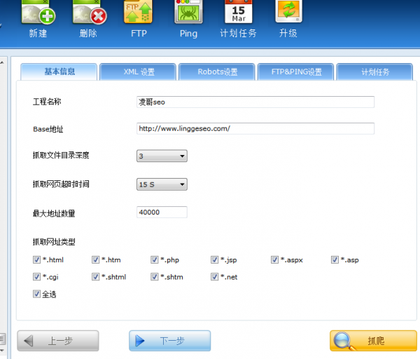Image resolution: width=420 pixels, height=359 pixels.
Task: Toggle the *.aspx URL type checkbox
Action: [275, 260]
